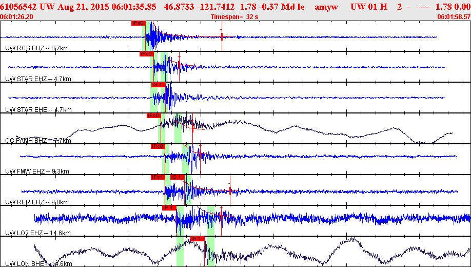Viewport: 471px width, 267px height.
Task: Click the UW STAR EHE -- 4.7km label
Action: [38, 110]
